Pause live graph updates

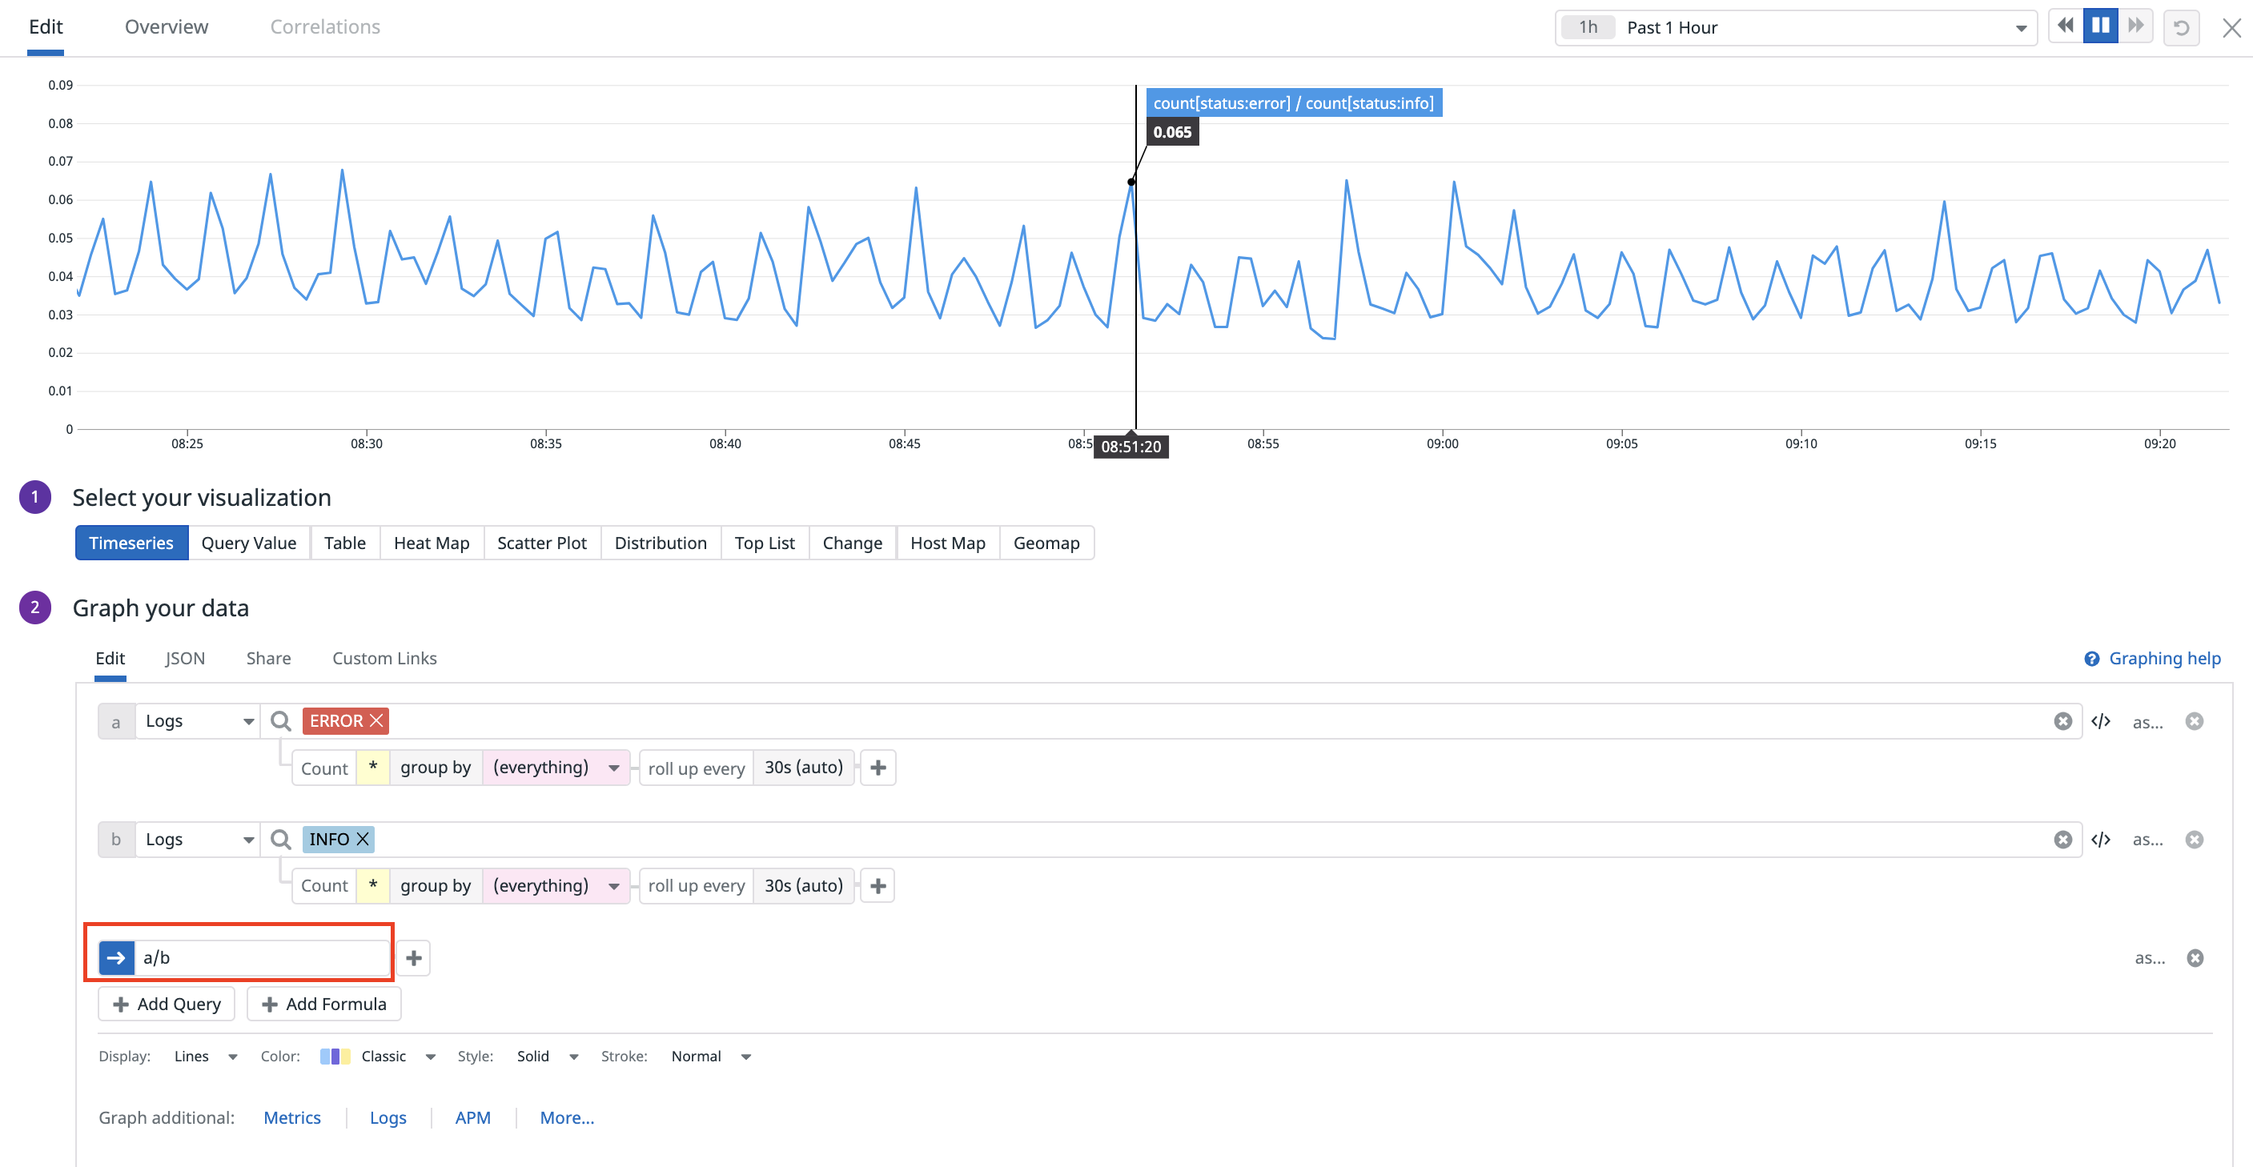[2100, 26]
